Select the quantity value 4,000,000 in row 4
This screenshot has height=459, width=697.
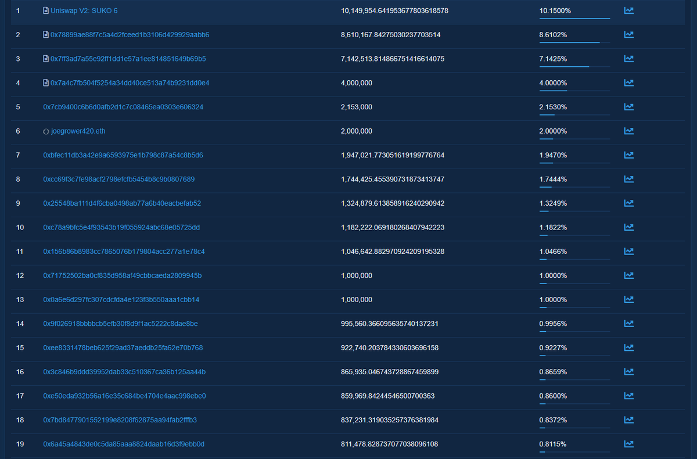click(x=356, y=83)
